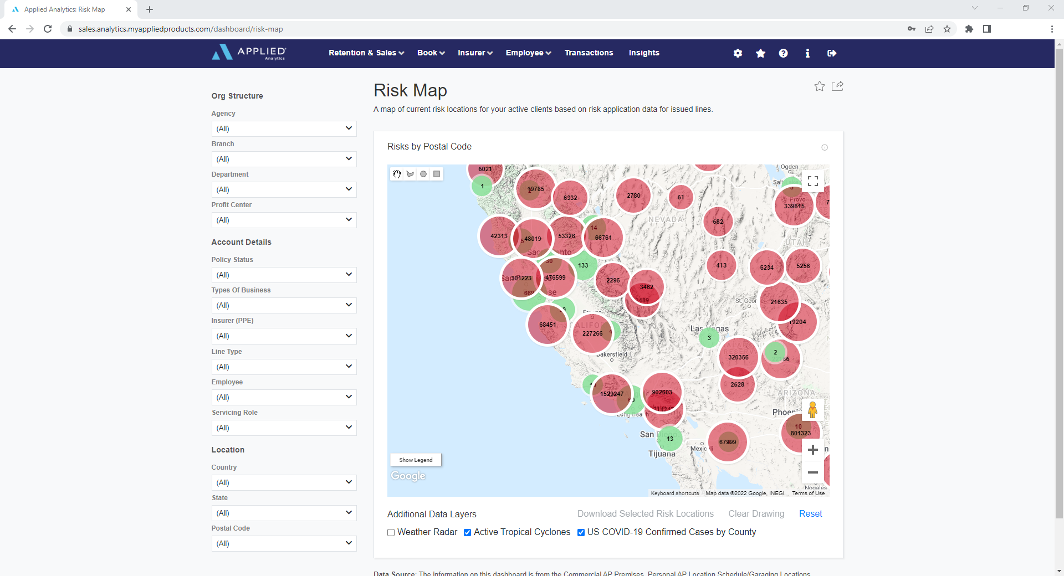Go to Transactions page
1064x576 pixels.
point(589,53)
